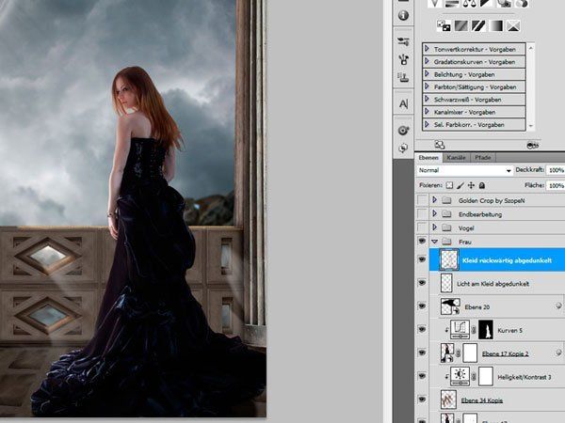The height and width of the screenshot is (423, 565).
Task: Expand Schwarzweiß - Vorgaben presets
Action: point(427,99)
